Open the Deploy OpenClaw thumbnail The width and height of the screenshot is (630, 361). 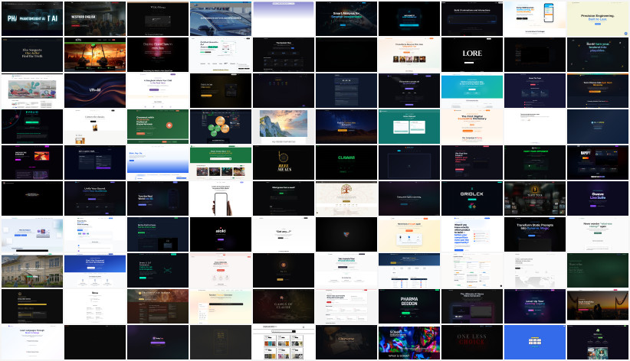point(158,54)
